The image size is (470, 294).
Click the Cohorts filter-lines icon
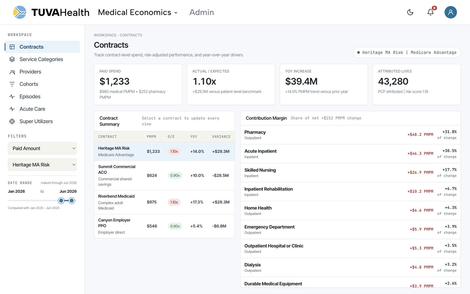coord(12,84)
